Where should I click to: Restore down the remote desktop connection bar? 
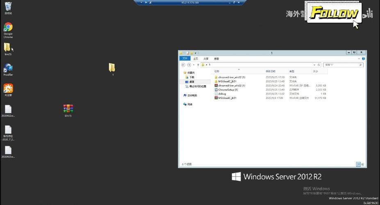click(x=234, y=2)
